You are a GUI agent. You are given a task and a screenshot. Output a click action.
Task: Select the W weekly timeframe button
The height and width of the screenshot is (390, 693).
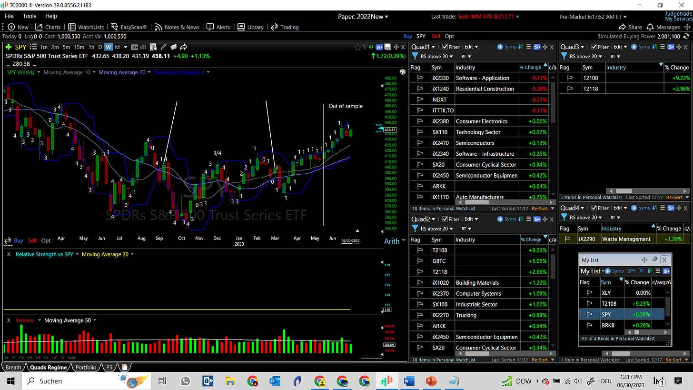tap(109, 47)
